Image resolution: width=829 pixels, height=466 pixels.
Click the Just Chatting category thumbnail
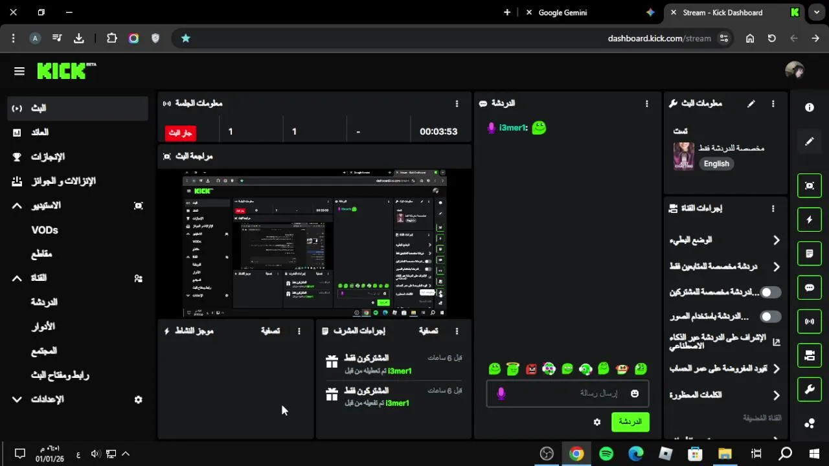pyautogui.click(x=684, y=156)
